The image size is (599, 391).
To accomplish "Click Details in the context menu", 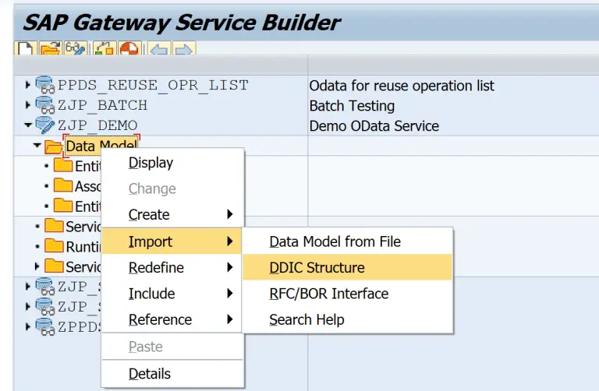I will coord(150,374).
